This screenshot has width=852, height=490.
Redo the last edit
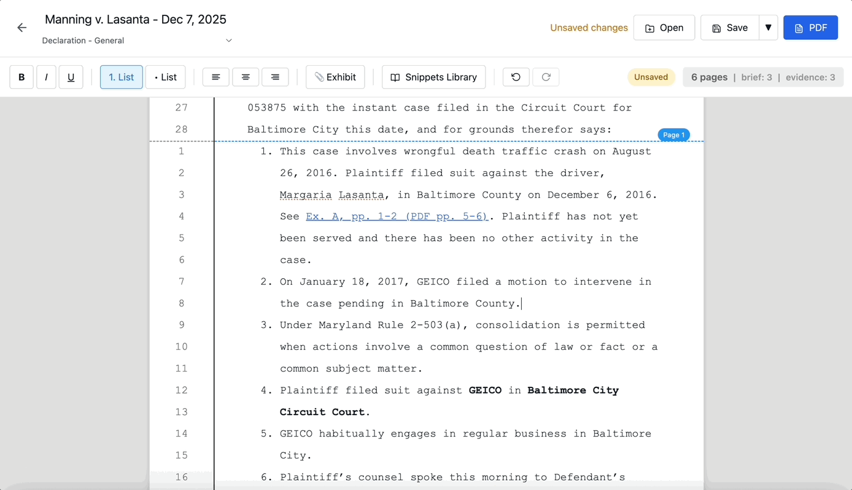546,77
